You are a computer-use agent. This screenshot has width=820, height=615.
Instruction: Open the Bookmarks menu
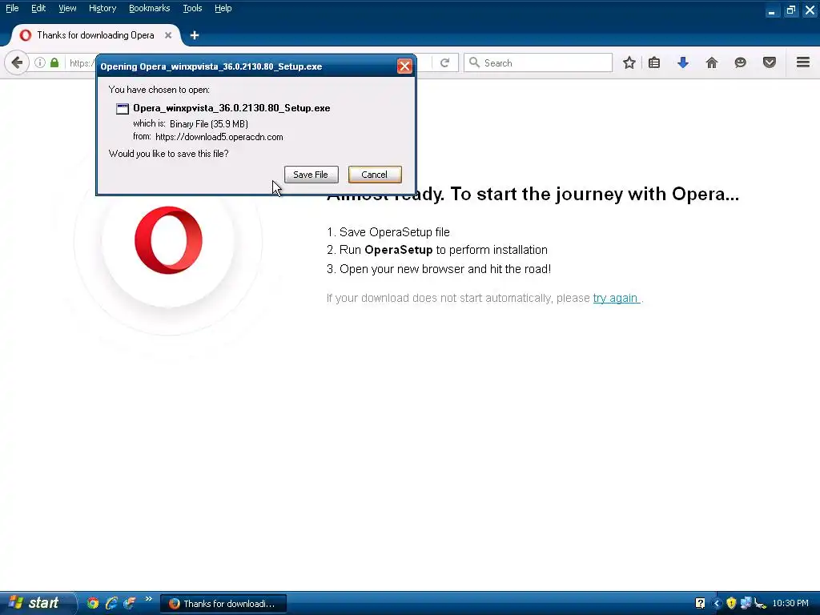click(150, 8)
